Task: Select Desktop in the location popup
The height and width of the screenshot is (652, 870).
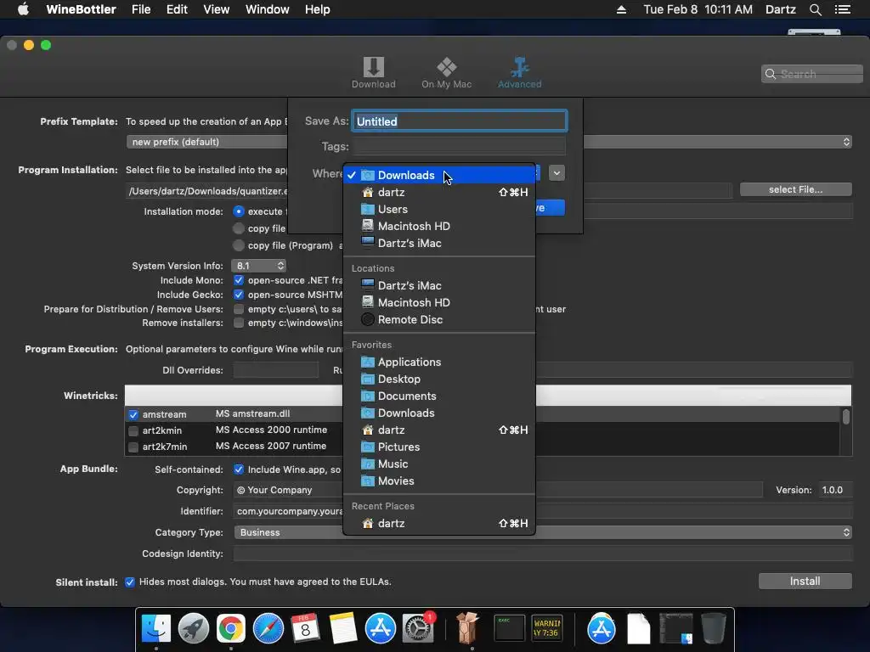Action: 439,379
